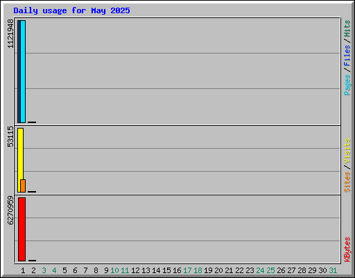355x278 pixels.
Task: Click day 22 on the x-axis
Action: [239, 270]
